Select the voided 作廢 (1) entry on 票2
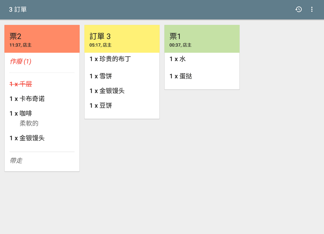This screenshot has width=324, height=234. pos(21,62)
